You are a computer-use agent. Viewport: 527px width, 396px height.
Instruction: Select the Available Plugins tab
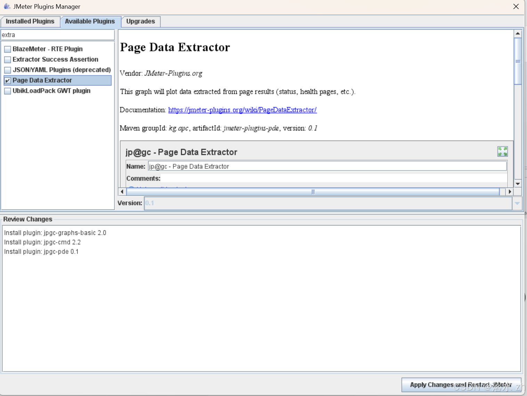(90, 21)
